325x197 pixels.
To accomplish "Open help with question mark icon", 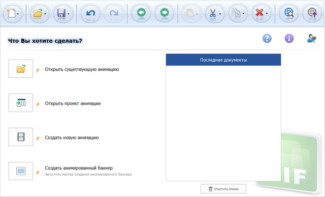I will 267,39.
